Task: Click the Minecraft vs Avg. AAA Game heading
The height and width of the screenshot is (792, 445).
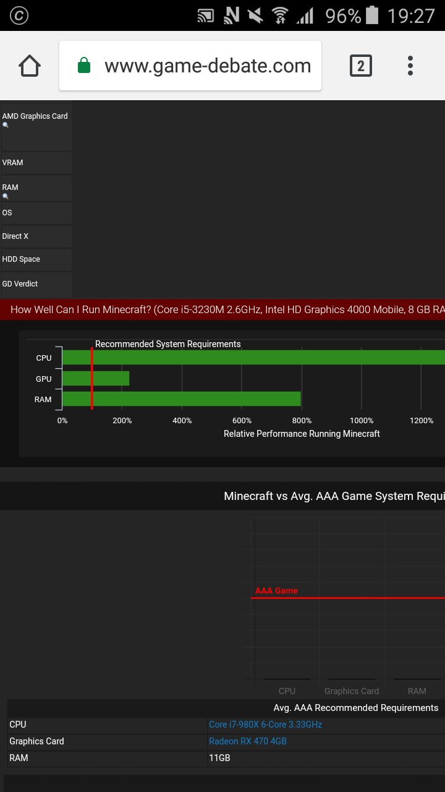Action: coord(334,496)
